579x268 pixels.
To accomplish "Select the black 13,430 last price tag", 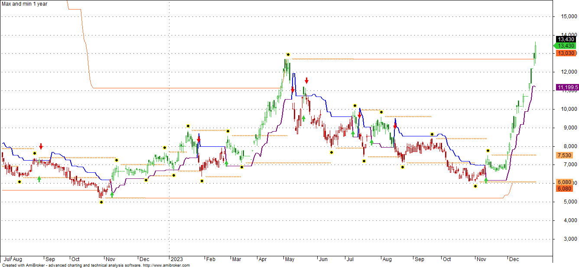I will (566, 39).
